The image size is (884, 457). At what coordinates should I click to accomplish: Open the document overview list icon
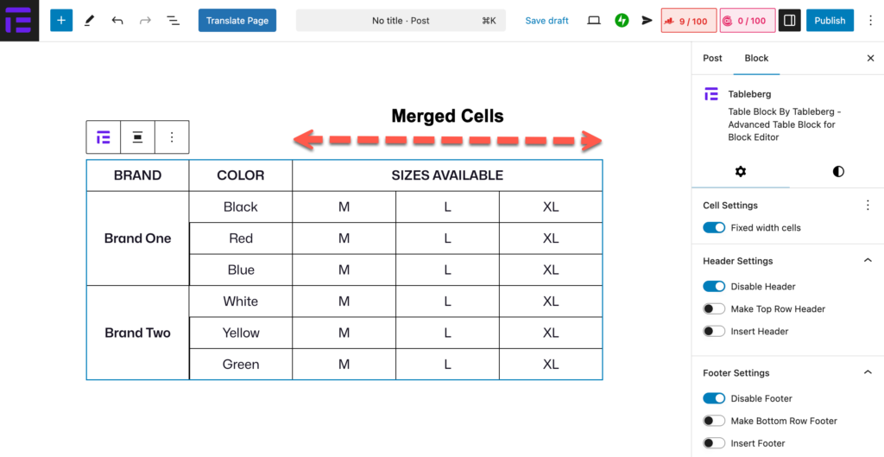pos(173,21)
